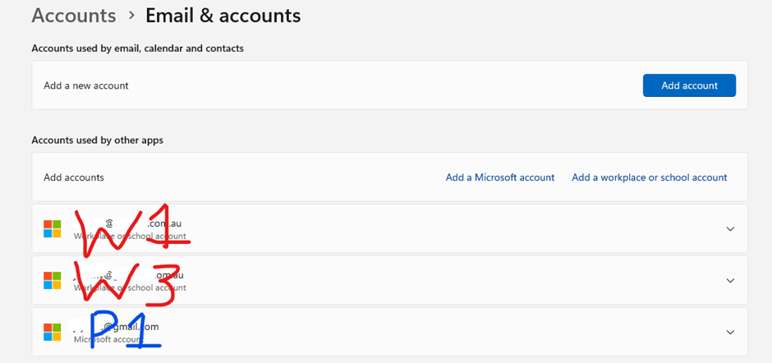Click Microsoft logo of gmail.com account
Viewport: 772px width, 363px height.
tap(53, 333)
